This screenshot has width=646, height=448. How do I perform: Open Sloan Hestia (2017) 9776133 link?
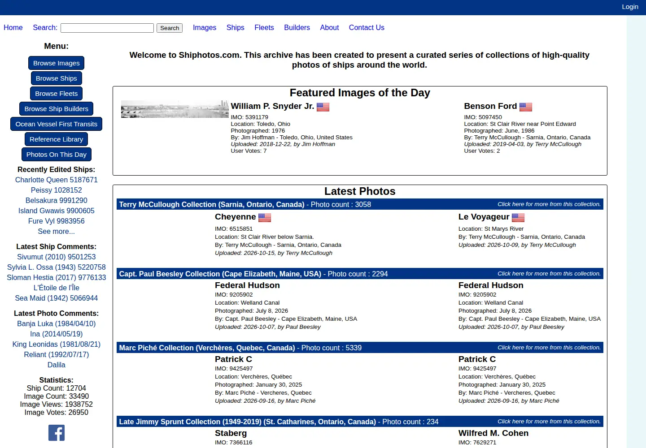click(57, 277)
